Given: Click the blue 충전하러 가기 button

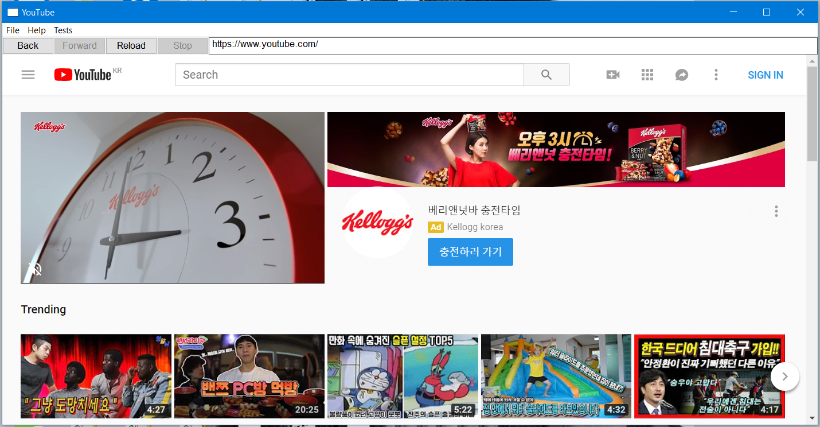Looking at the screenshot, I should tap(470, 252).
